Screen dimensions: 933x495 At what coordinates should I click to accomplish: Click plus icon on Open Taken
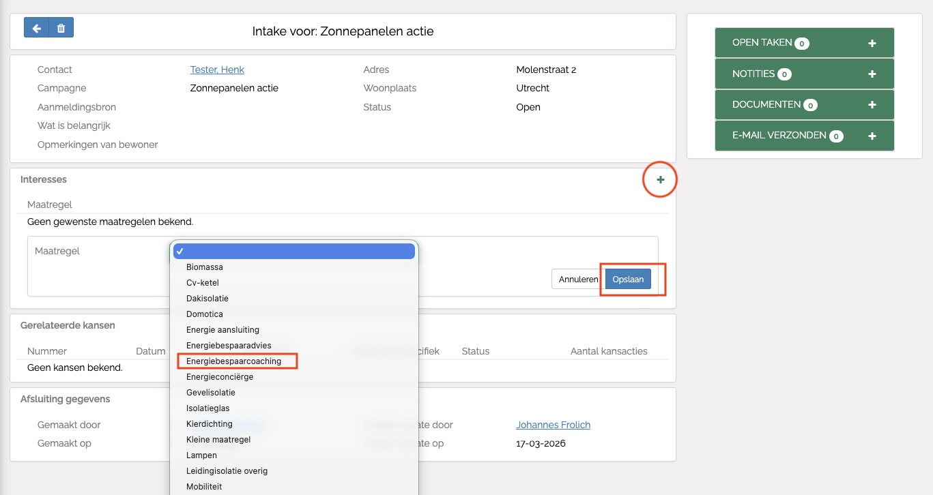click(872, 43)
